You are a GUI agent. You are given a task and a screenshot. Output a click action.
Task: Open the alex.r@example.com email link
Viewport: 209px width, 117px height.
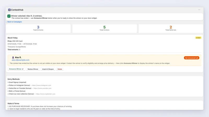[21, 60]
